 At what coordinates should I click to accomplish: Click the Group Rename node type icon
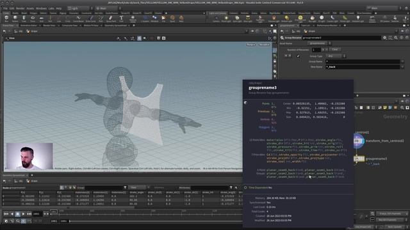(282, 38)
